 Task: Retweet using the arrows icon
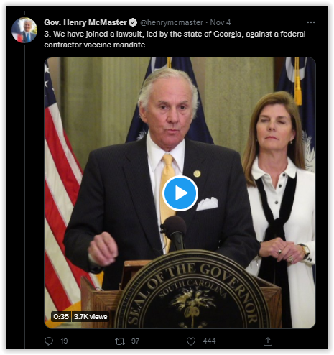[x=120, y=341]
